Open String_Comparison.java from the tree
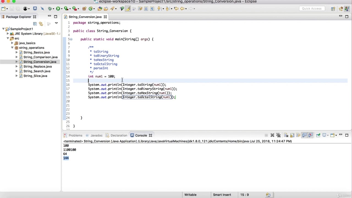352x198 pixels. (x=40, y=57)
